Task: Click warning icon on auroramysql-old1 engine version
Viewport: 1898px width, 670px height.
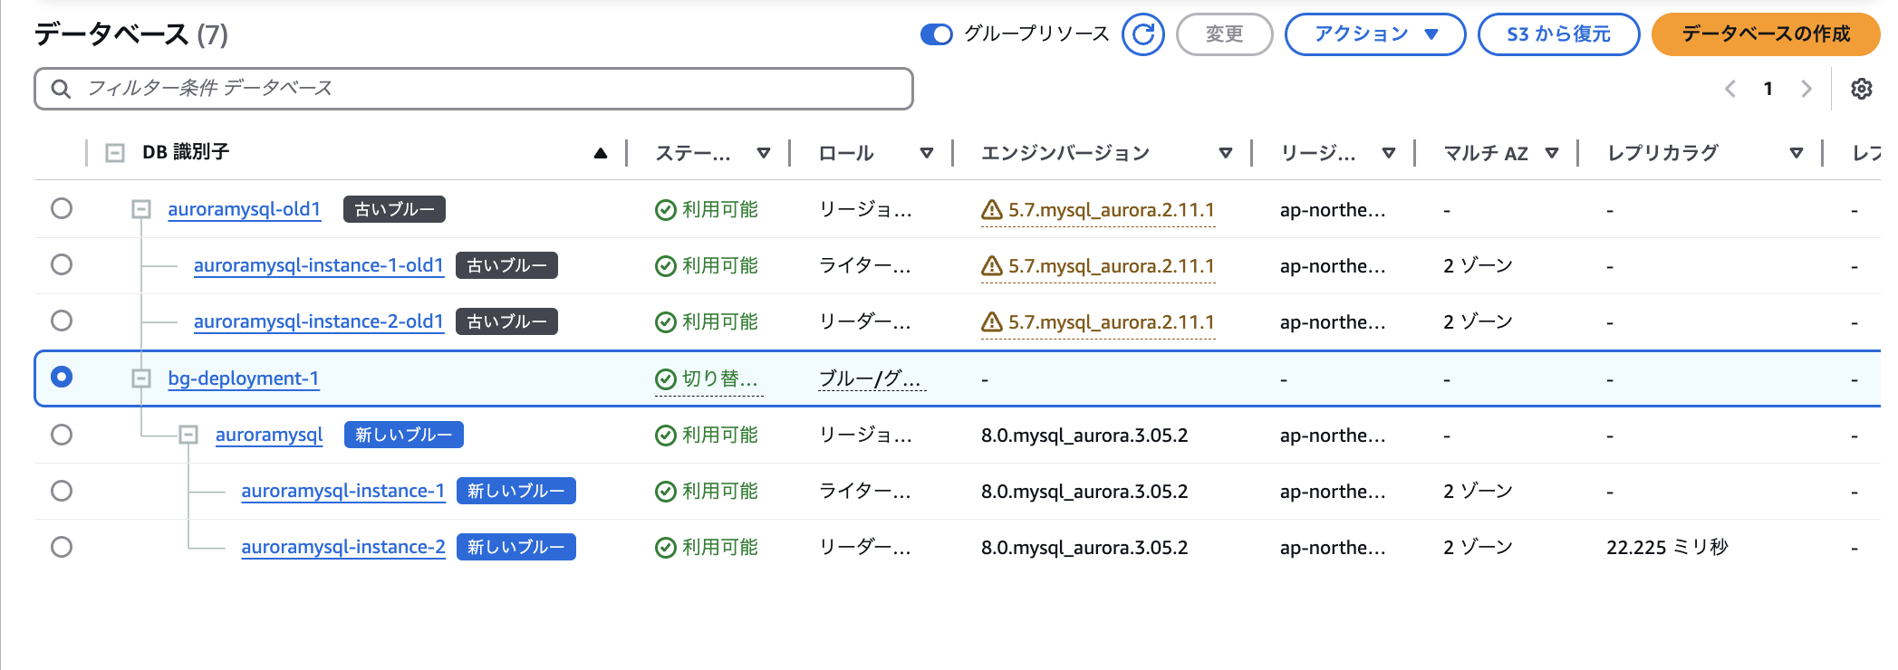Action: tap(992, 210)
